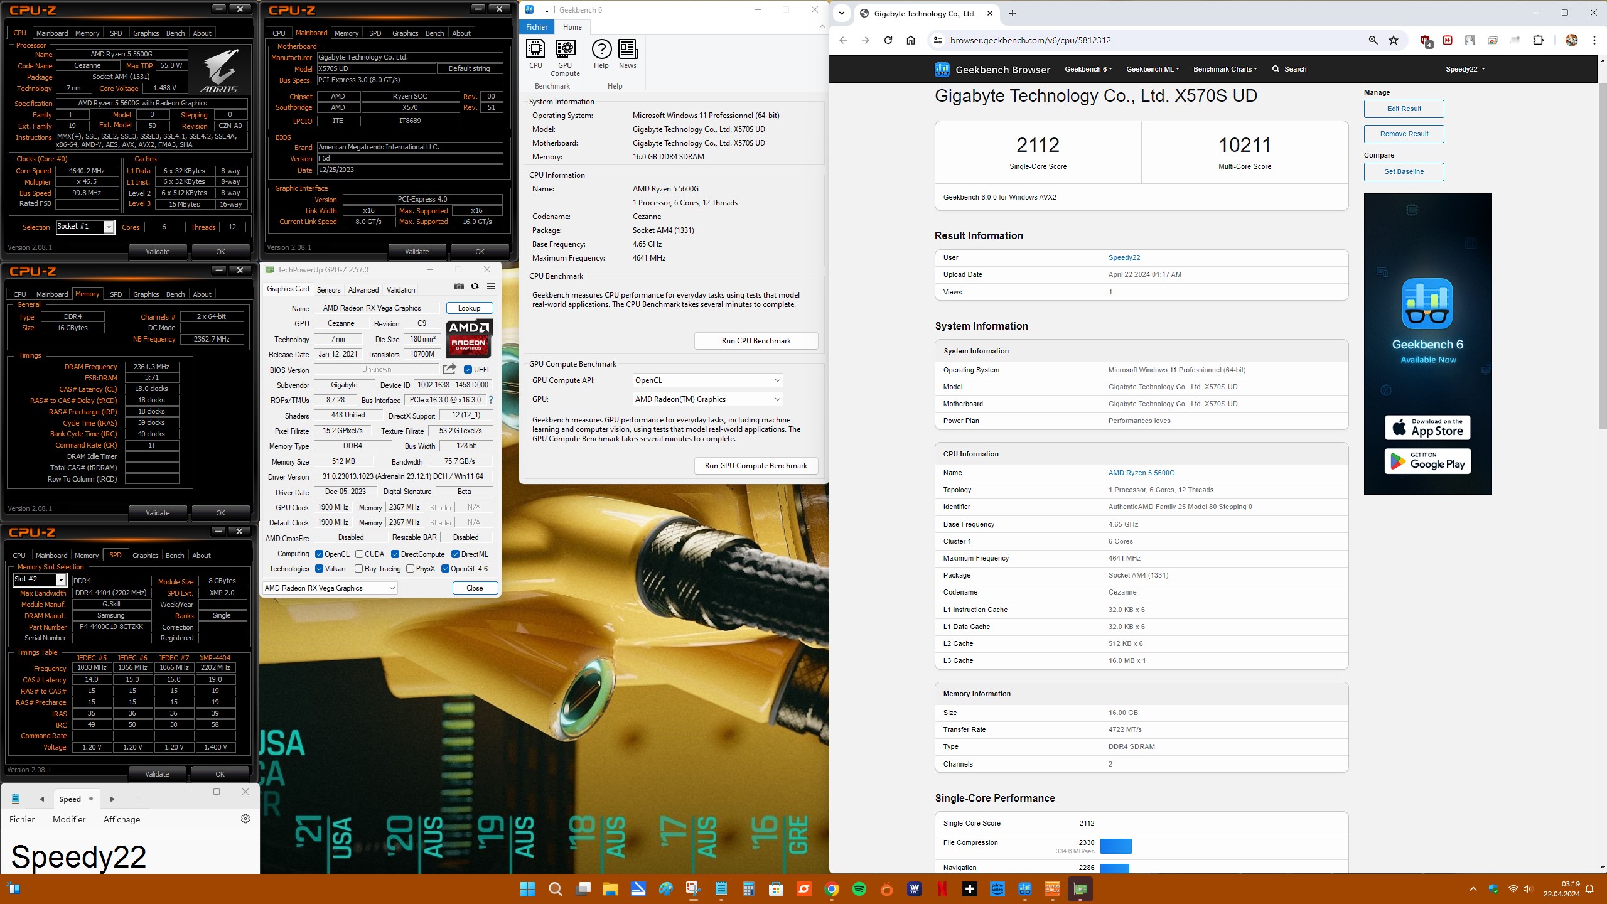This screenshot has height=904, width=1607.
Task: Switch to the Sensors tab in GPU-Z
Action: point(328,290)
